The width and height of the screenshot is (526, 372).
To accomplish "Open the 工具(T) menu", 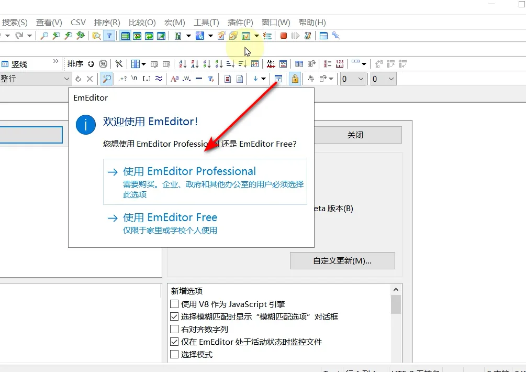I will pyautogui.click(x=206, y=23).
